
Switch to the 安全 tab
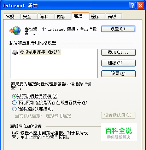29,16
